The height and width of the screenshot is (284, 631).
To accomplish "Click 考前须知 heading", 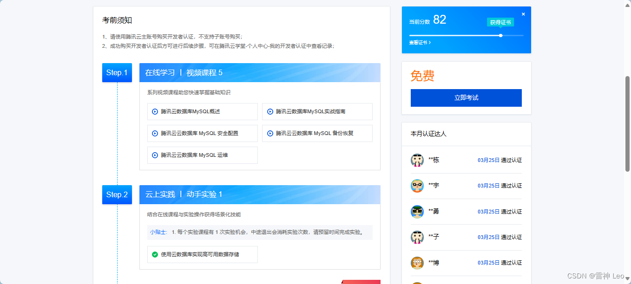I will pos(117,20).
